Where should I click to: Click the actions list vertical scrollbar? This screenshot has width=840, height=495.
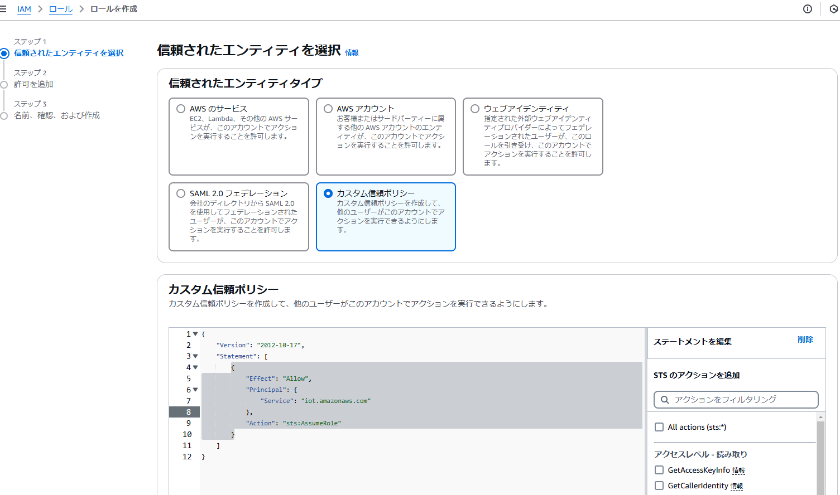point(820,458)
